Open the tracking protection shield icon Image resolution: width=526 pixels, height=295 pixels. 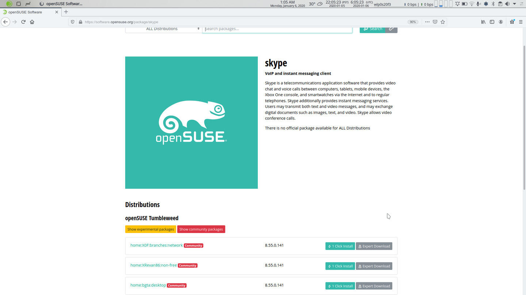[73, 22]
